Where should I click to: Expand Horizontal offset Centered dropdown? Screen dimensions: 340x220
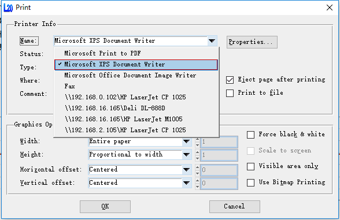coord(186,170)
